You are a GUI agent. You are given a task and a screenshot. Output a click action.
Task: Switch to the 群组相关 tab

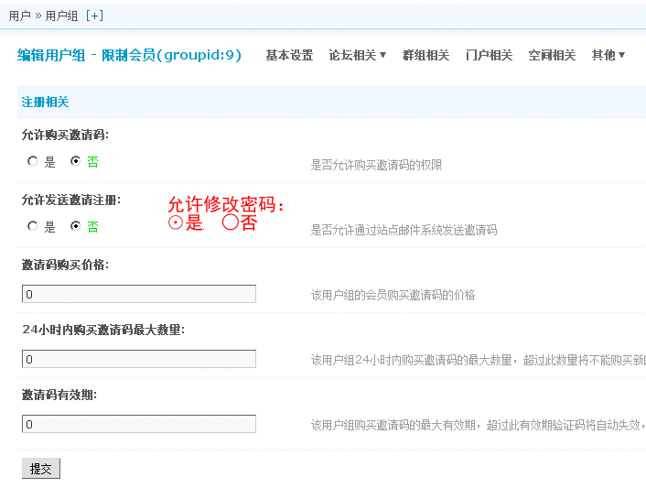425,55
